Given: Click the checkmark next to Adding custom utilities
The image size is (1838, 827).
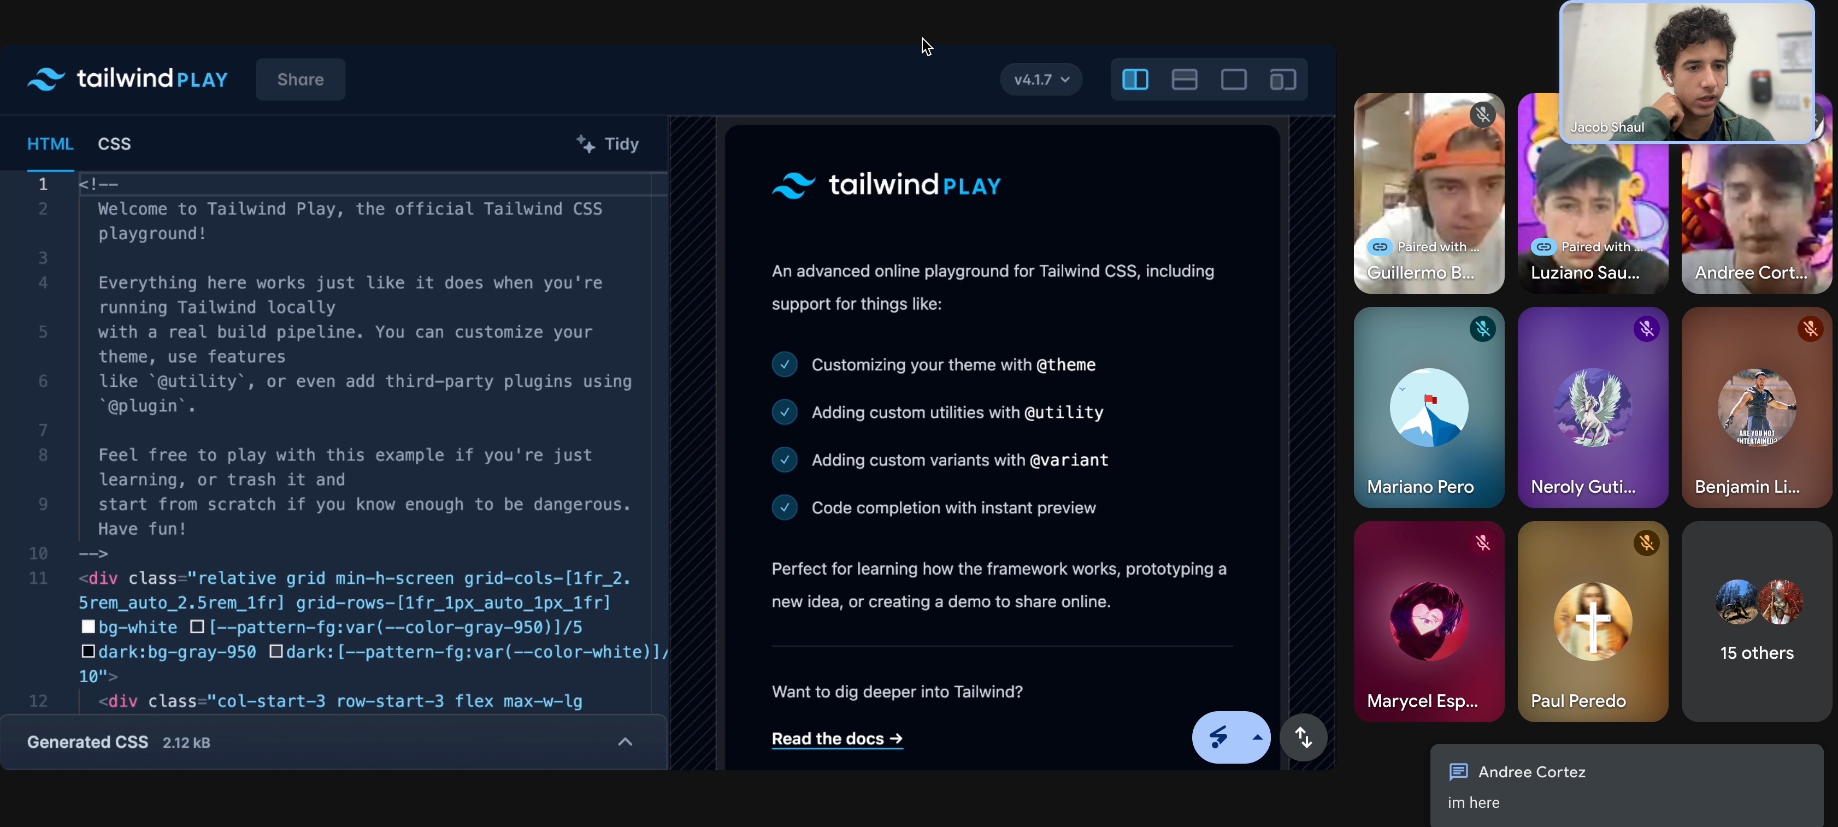Looking at the screenshot, I should click(784, 412).
